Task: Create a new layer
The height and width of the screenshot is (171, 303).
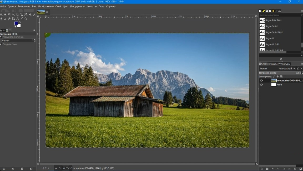Action: coord(262,169)
